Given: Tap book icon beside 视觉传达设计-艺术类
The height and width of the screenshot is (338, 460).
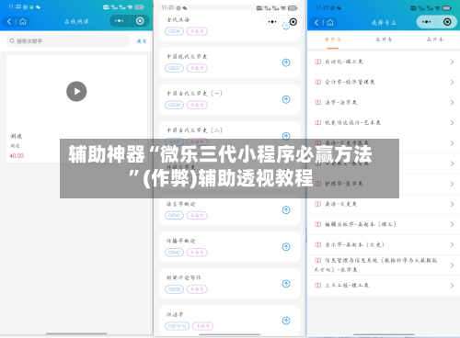Looking at the screenshot, I should (318, 123).
